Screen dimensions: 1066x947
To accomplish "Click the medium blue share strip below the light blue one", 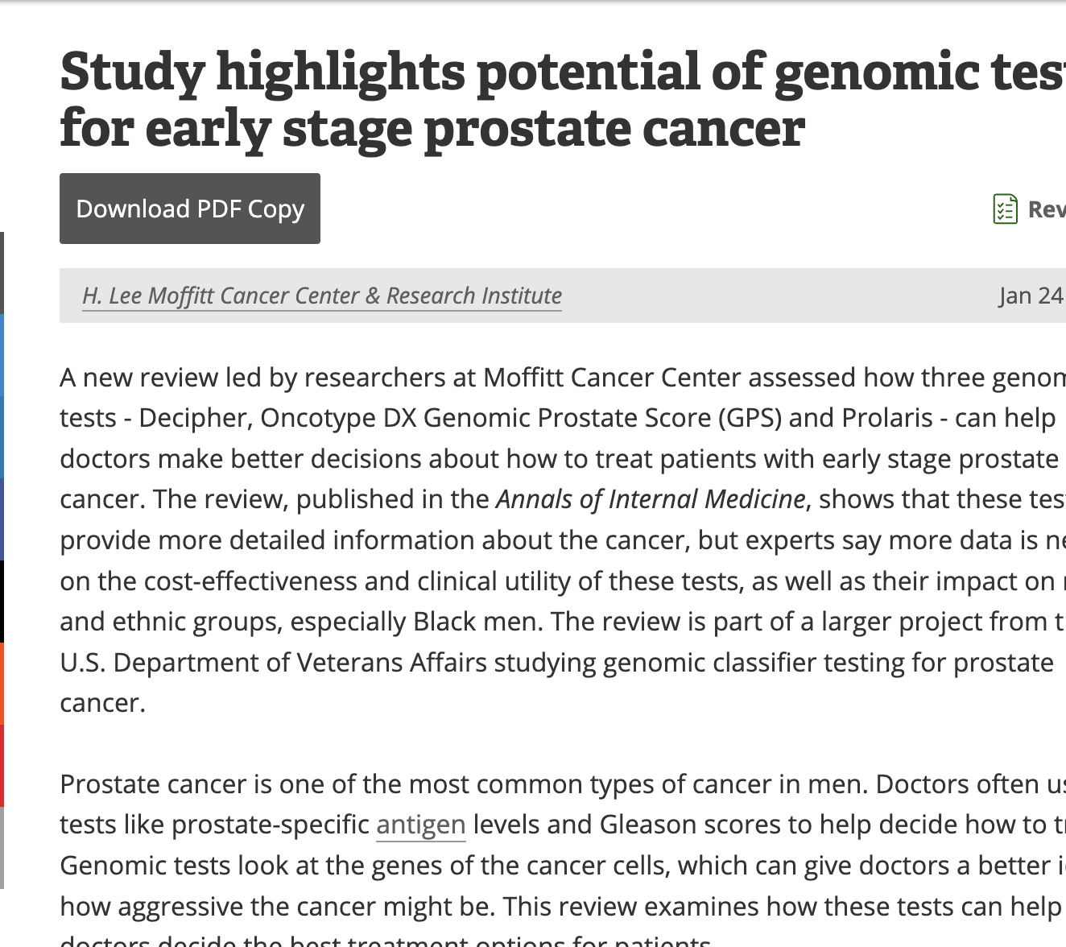I will click(x=2, y=437).
